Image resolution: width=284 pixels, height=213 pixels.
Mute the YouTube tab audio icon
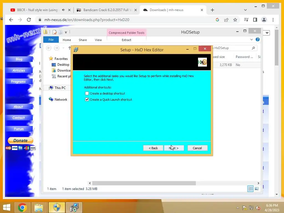pyautogui.click(x=64, y=10)
